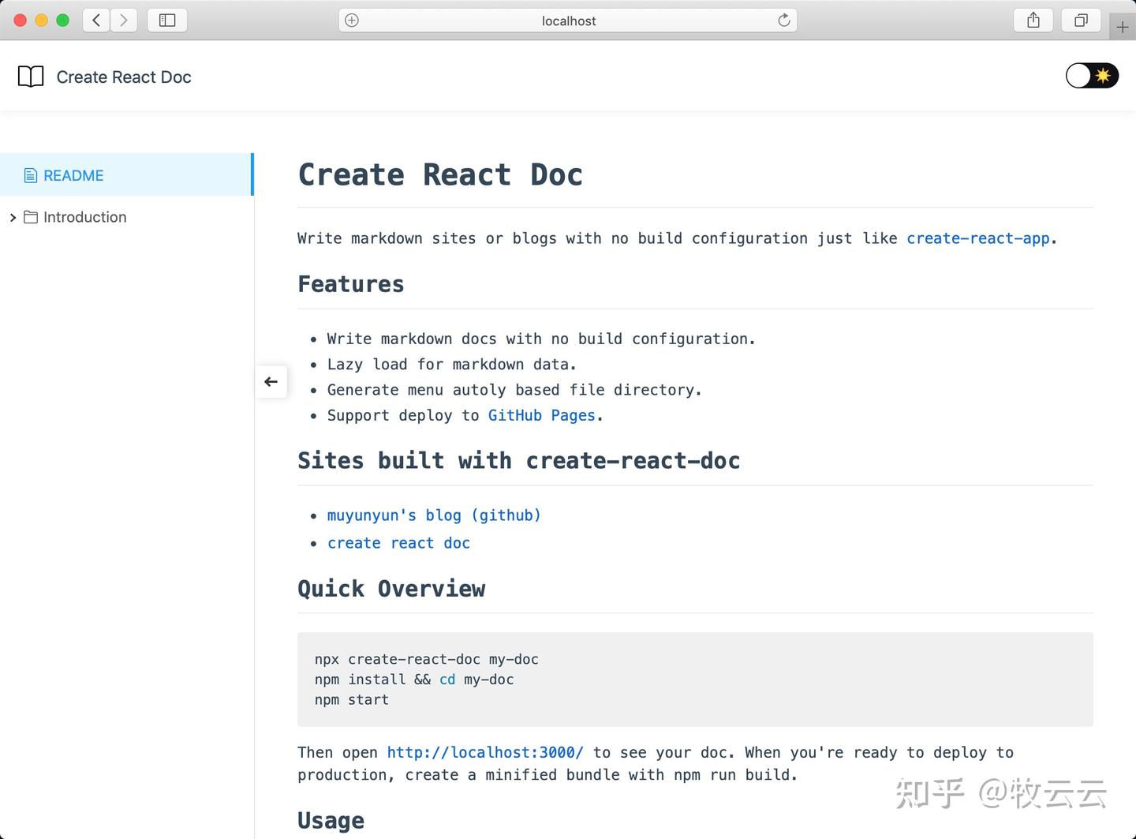Click the open book logo icon

click(31, 76)
